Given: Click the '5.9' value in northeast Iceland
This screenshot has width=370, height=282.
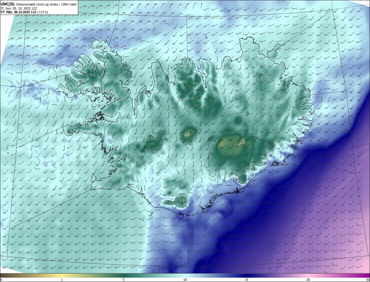Looking at the screenshot, I should (260, 79).
